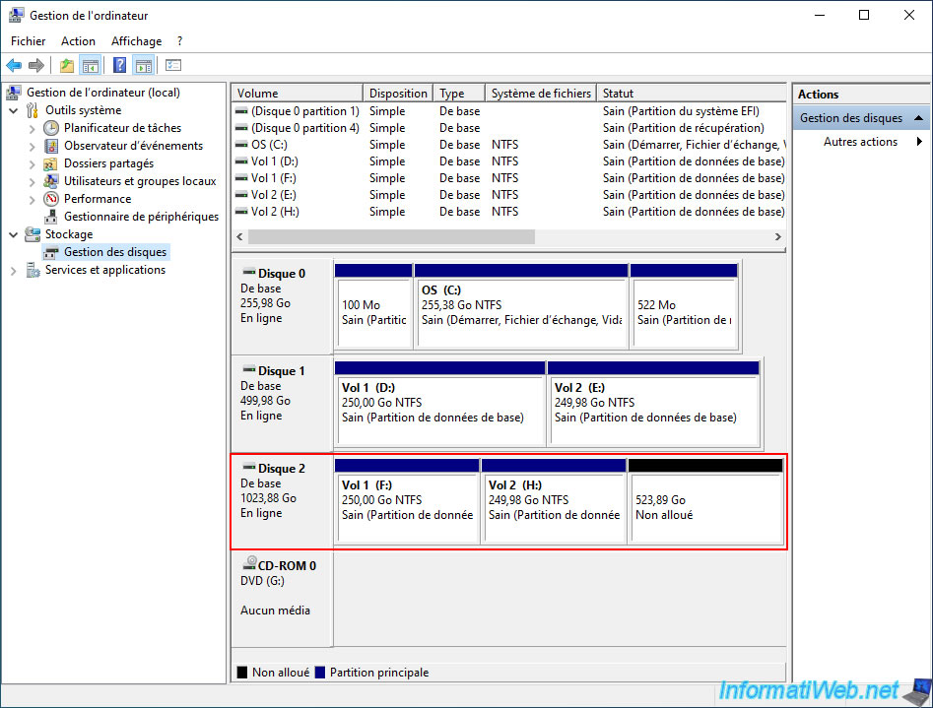Select the Performance node in the tree
933x708 pixels.
point(98,199)
